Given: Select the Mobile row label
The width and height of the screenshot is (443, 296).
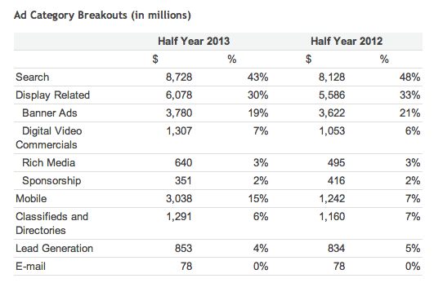Looking at the screenshot, I should 31,198.
